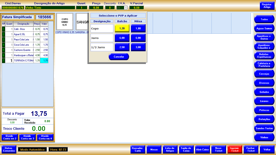Open the Cervejas category
The width and height of the screenshot is (276, 155).
[x=264, y=74]
